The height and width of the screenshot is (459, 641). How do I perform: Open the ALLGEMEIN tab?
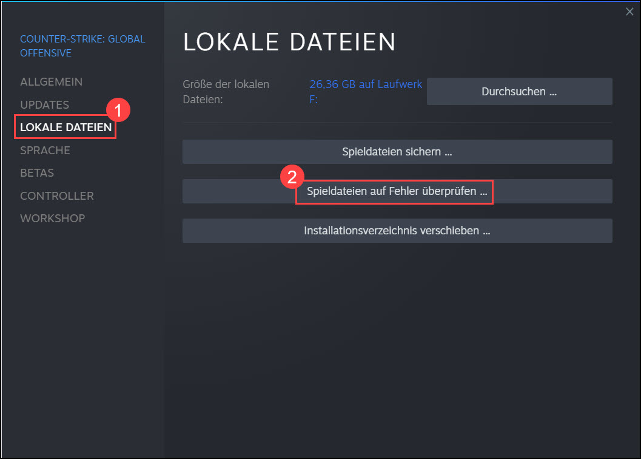pyautogui.click(x=51, y=82)
